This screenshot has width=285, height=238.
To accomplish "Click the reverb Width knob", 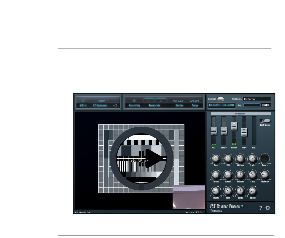I will (x=253, y=191).
